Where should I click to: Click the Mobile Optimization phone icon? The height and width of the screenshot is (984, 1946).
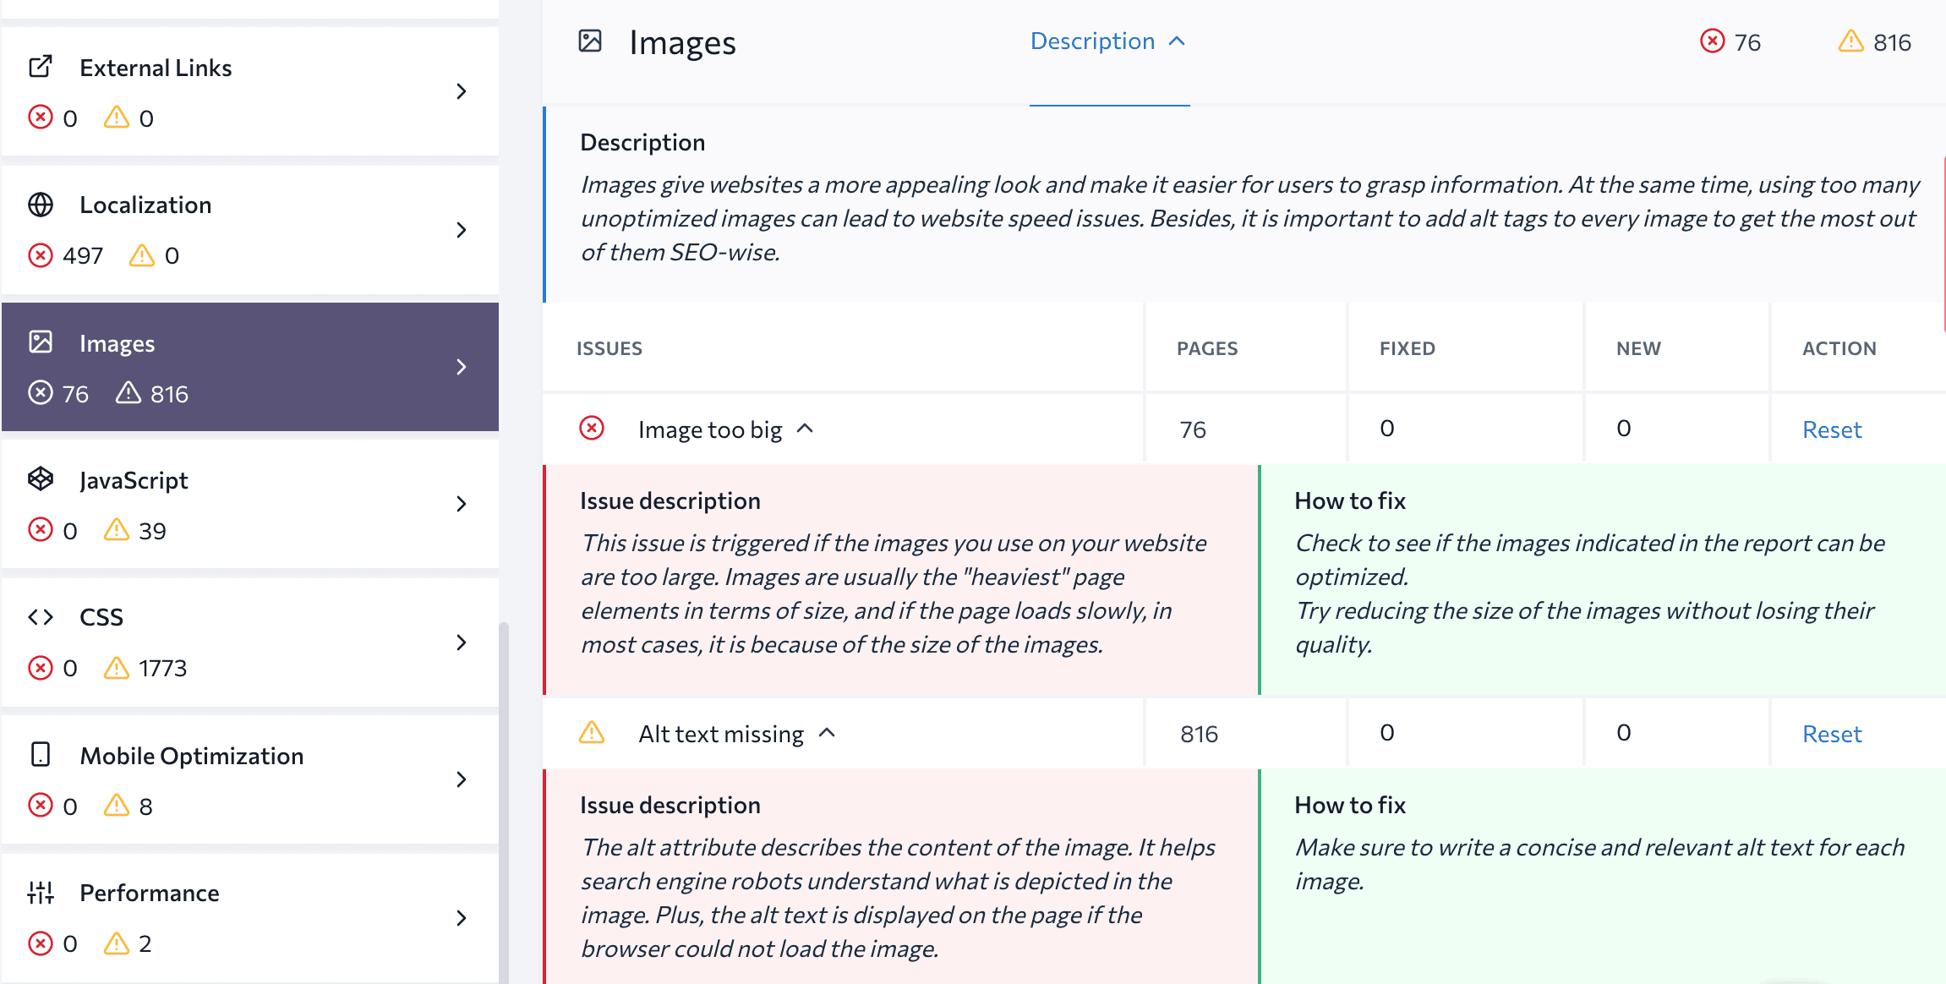[41, 754]
